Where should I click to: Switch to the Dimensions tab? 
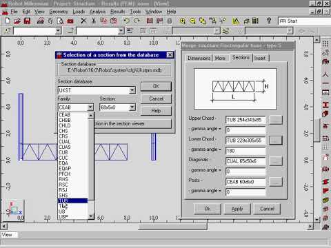(x=199, y=58)
